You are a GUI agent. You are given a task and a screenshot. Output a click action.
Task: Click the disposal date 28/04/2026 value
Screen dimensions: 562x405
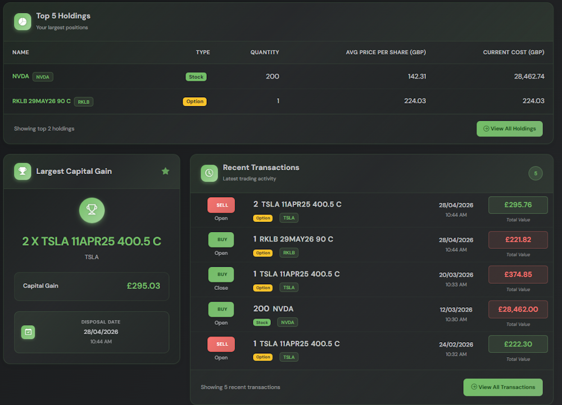(x=101, y=332)
